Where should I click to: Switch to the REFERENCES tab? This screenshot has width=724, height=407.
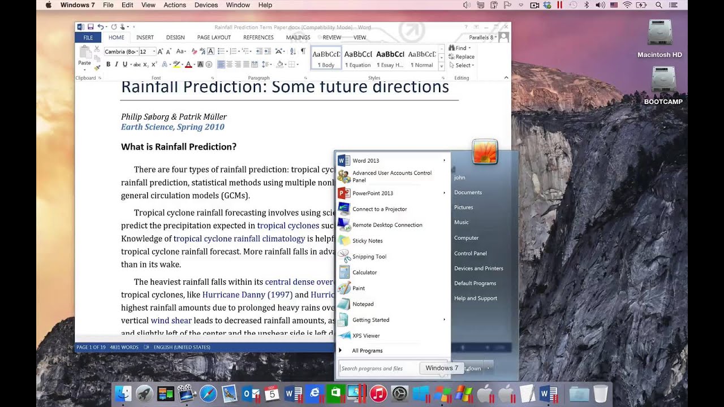pos(258,37)
